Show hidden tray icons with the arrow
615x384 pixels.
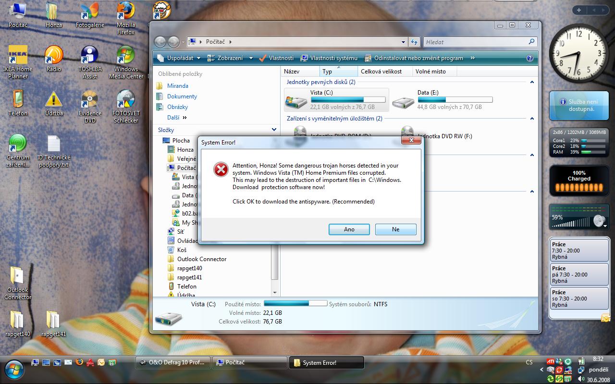coord(542,370)
